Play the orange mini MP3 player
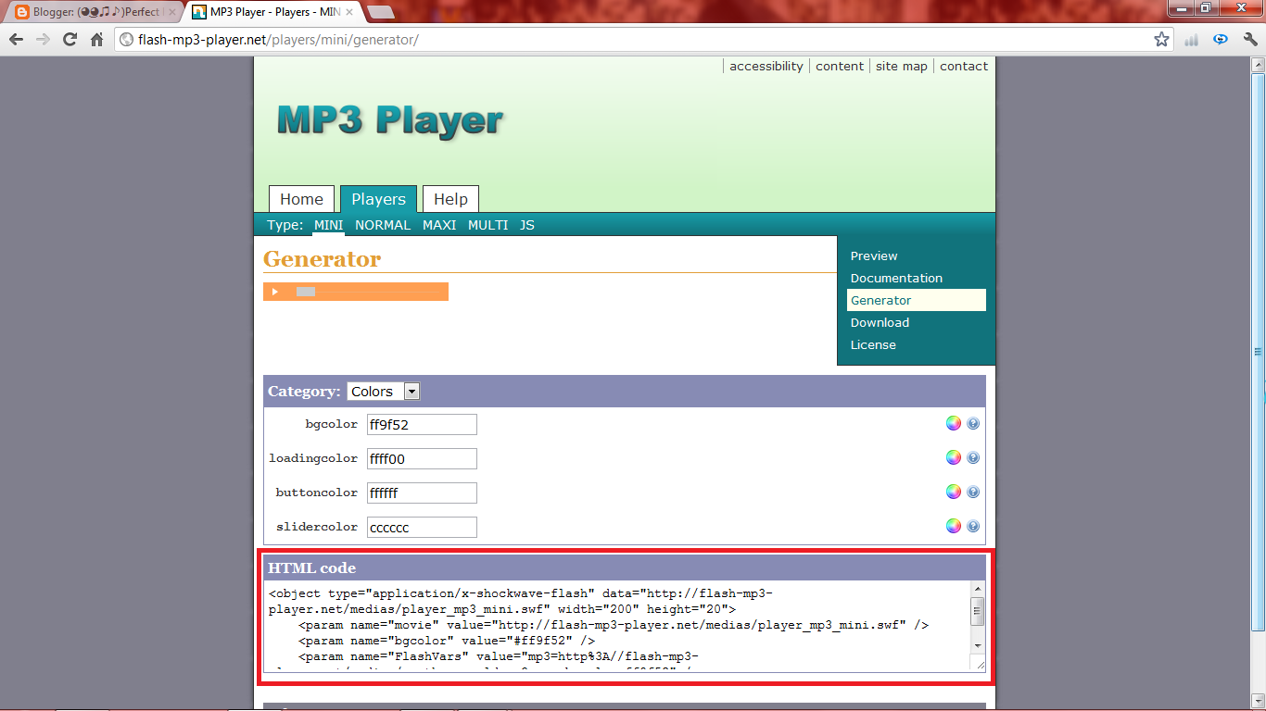Screen dimensions: 1266x711 click(275, 292)
